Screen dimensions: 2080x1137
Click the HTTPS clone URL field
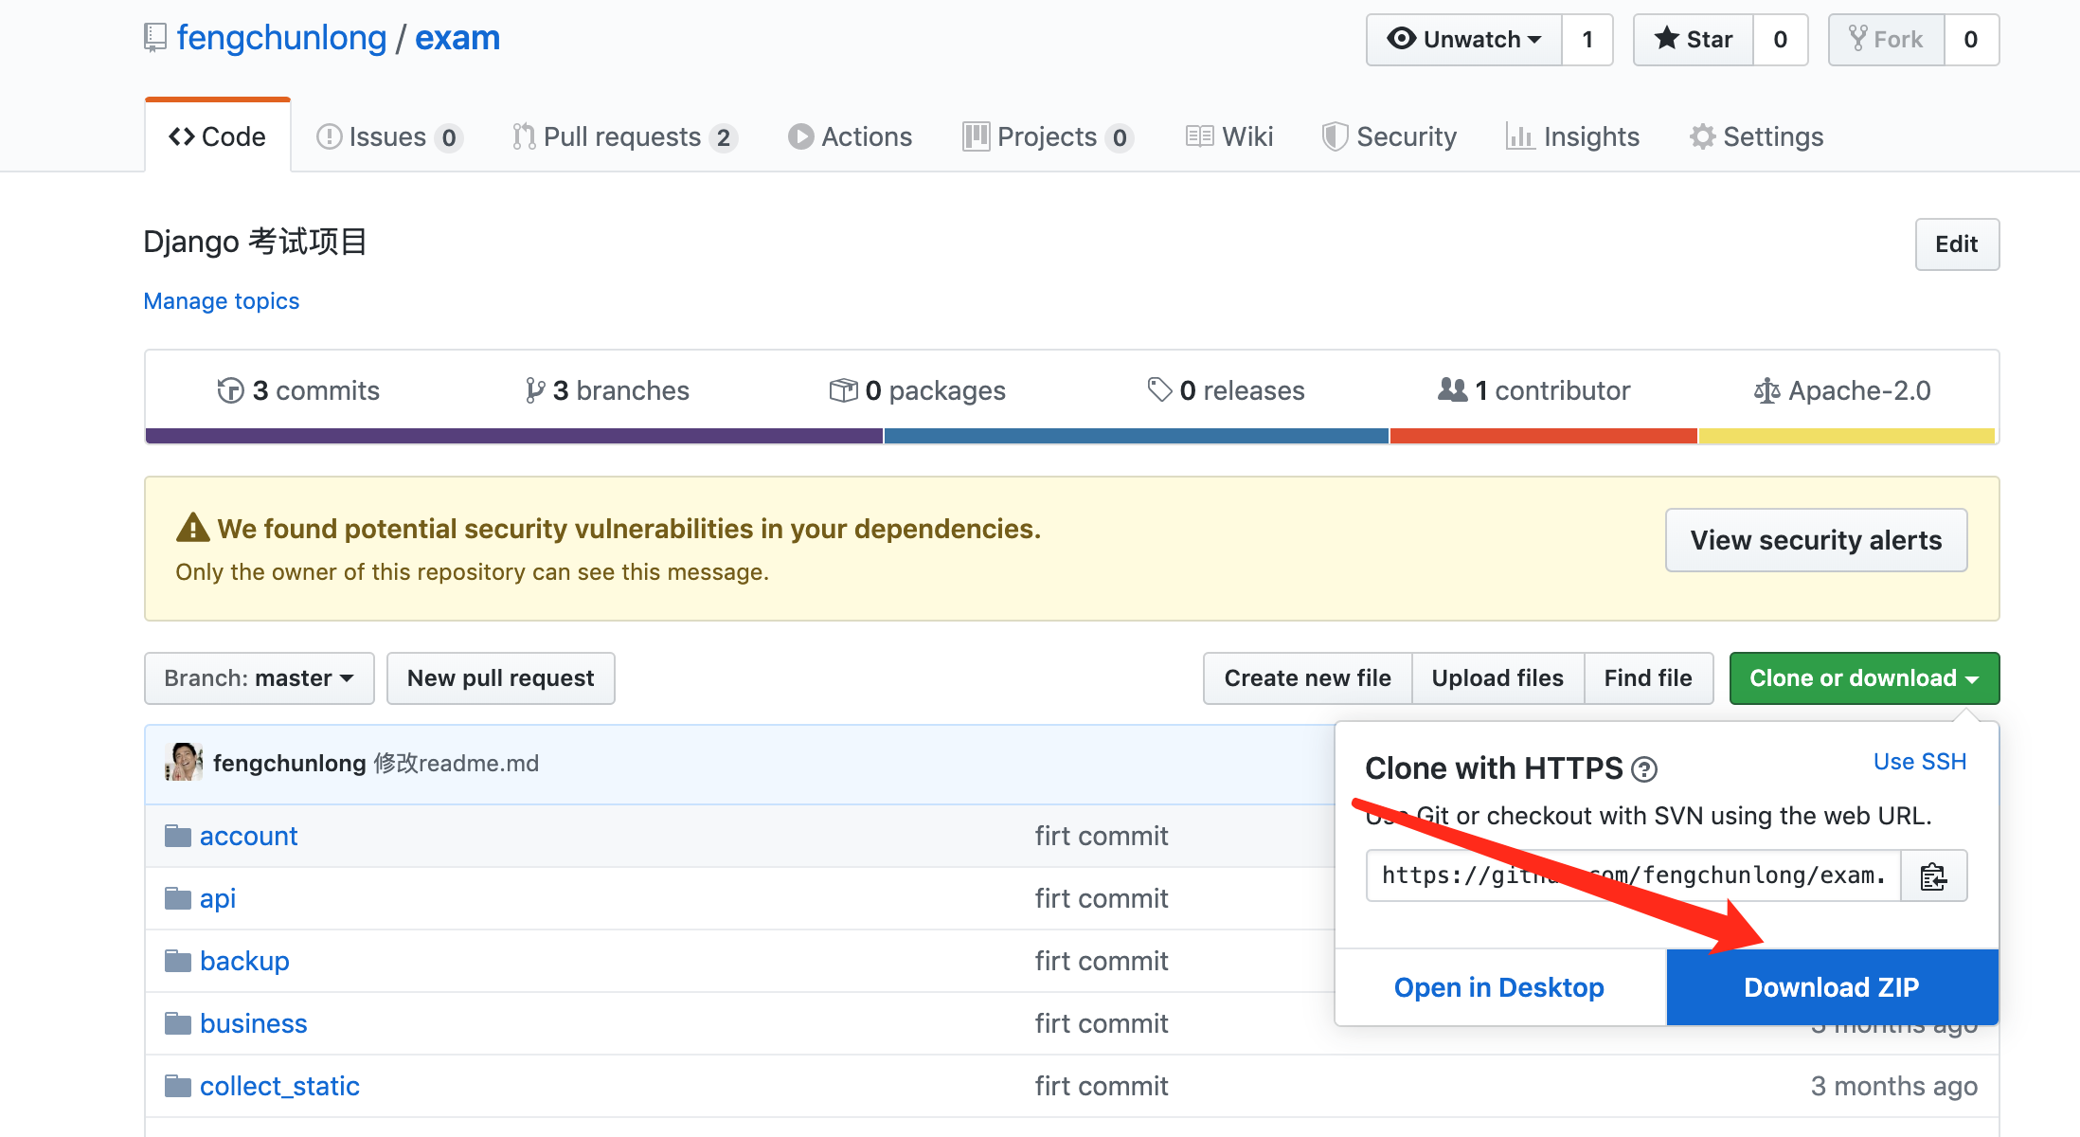point(1634,876)
